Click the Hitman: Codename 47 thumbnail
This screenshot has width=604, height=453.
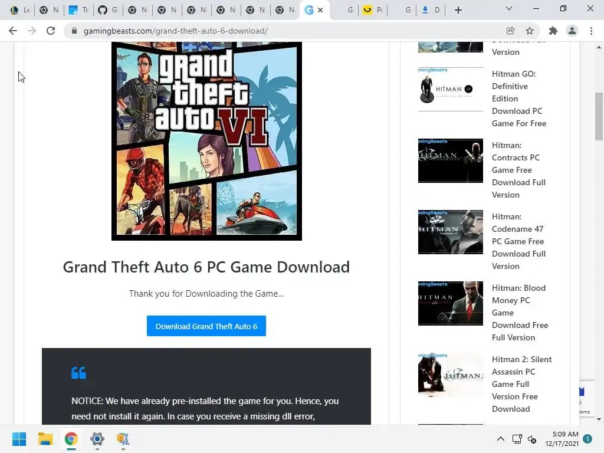pos(450,232)
